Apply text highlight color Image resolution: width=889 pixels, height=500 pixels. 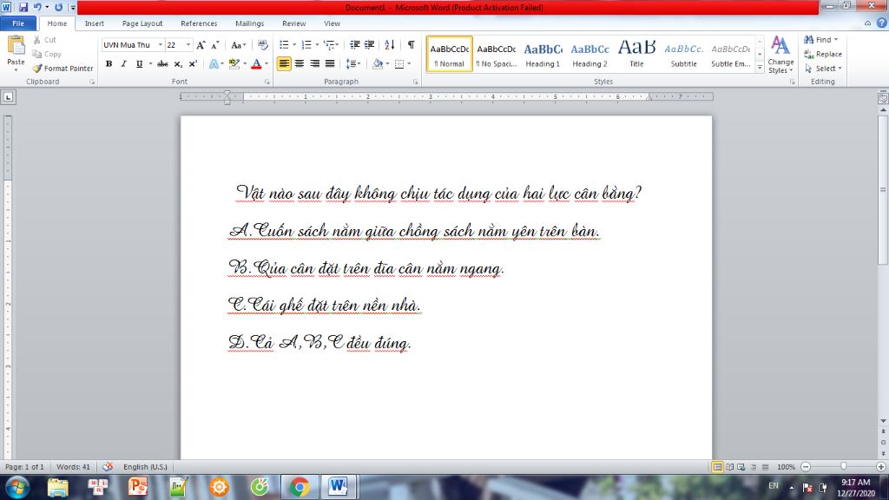pos(234,64)
